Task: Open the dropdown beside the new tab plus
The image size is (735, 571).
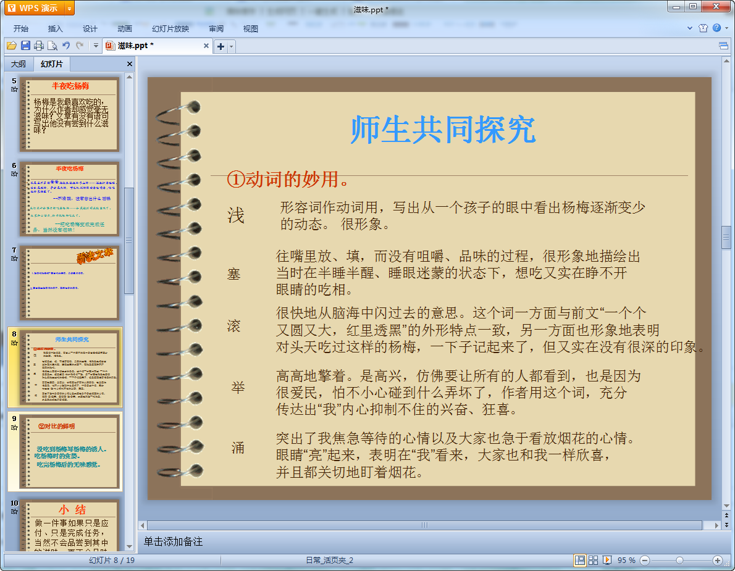Action: coord(231,46)
